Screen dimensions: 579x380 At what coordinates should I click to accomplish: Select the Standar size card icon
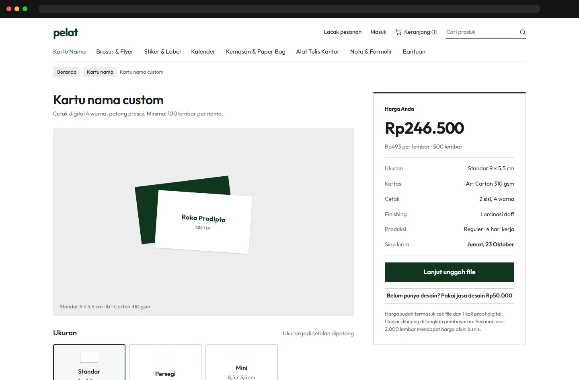pos(89,357)
